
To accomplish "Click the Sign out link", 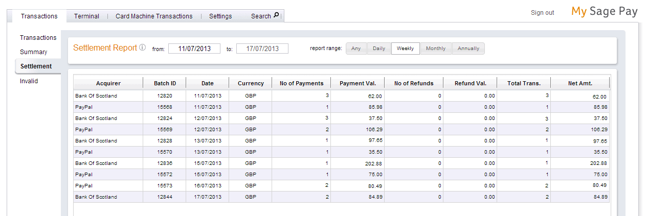I will (x=542, y=13).
